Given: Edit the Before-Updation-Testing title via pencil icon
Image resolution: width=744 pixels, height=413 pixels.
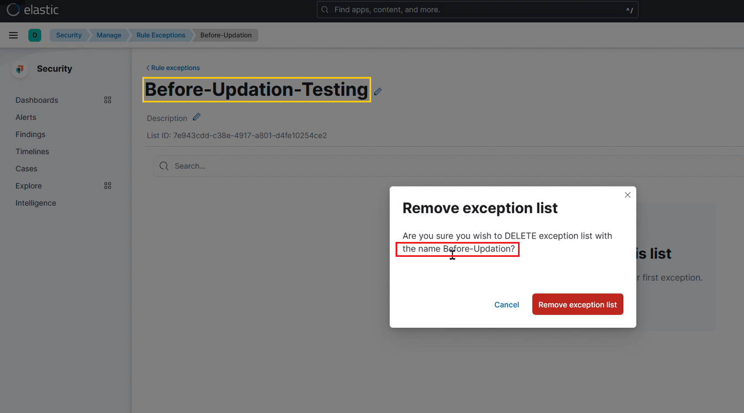Looking at the screenshot, I should [378, 91].
